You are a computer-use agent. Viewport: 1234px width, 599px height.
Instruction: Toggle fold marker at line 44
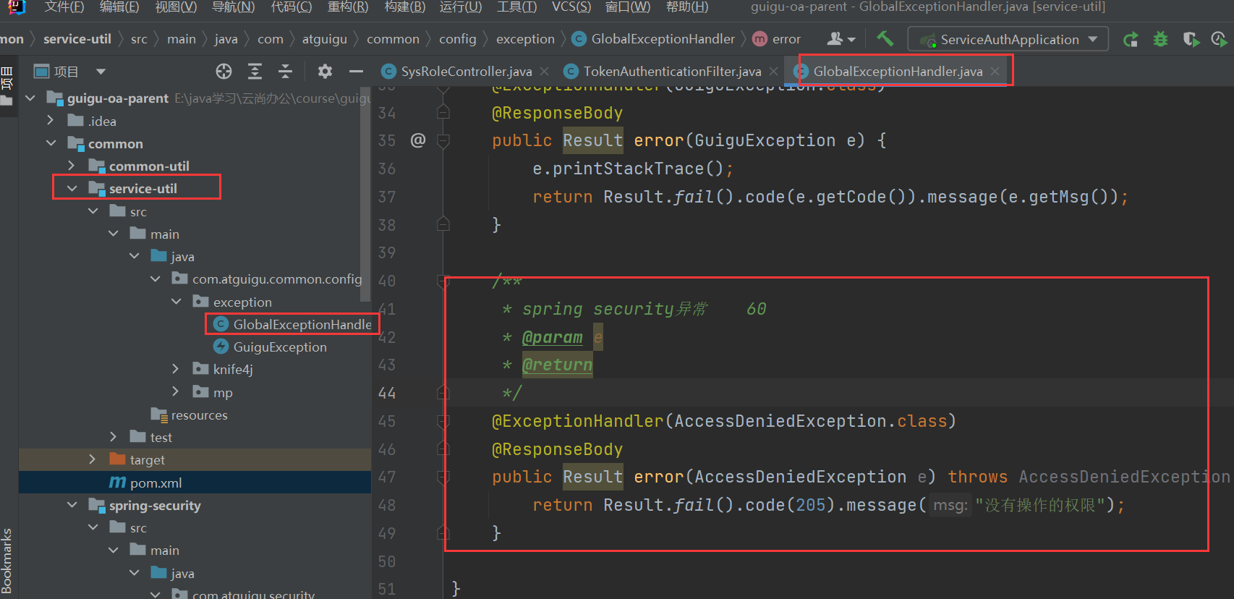pos(443,393)
